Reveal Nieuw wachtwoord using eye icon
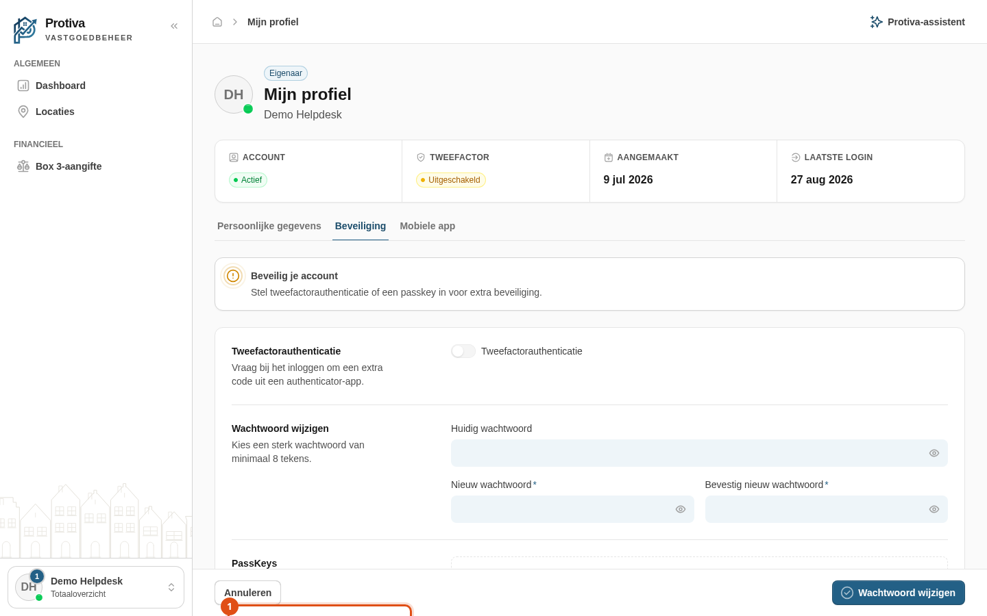 tap(681, 509)
